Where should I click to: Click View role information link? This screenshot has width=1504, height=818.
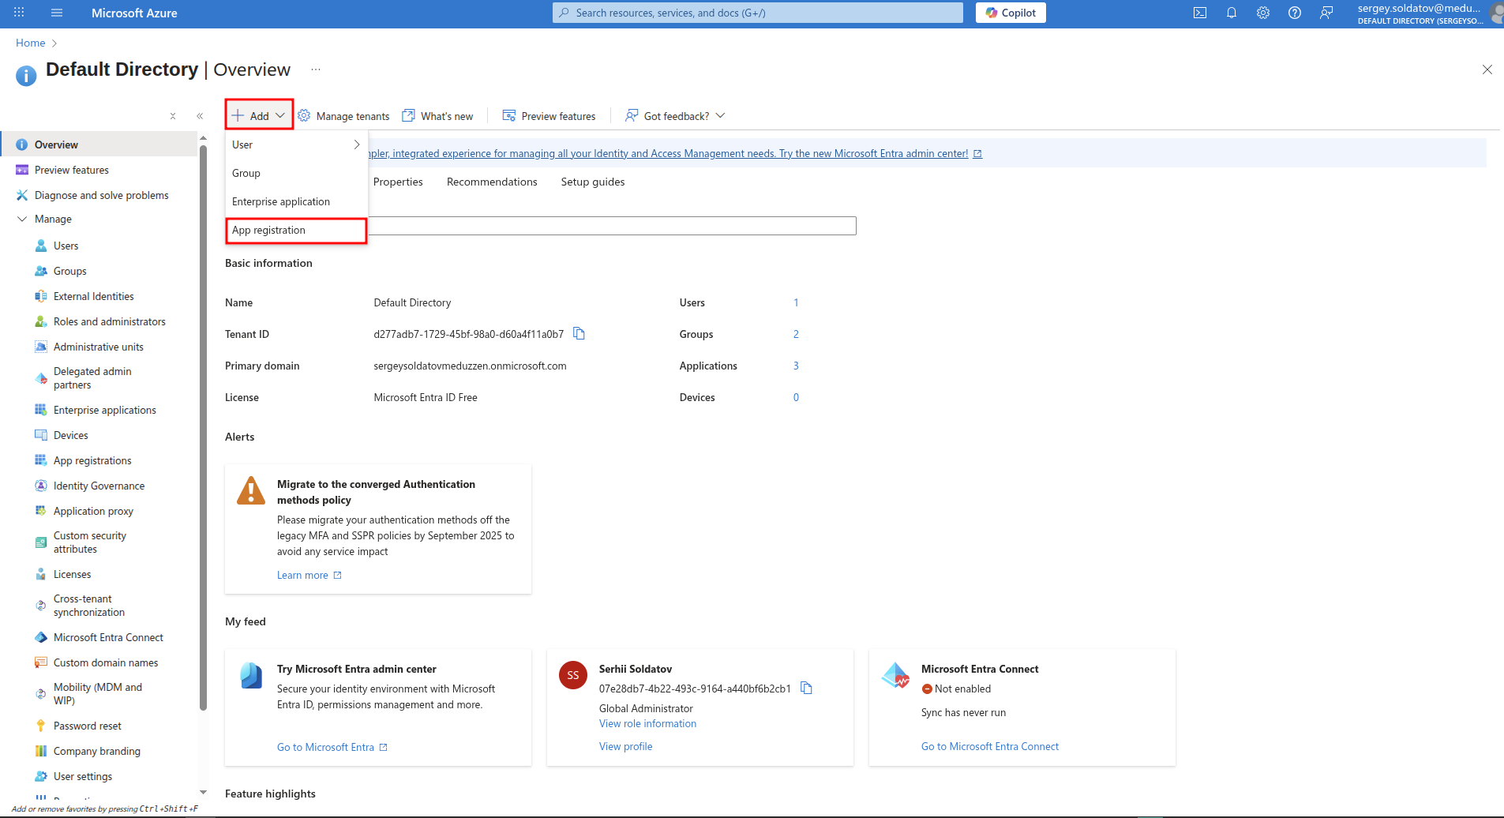tap(647, 723)
